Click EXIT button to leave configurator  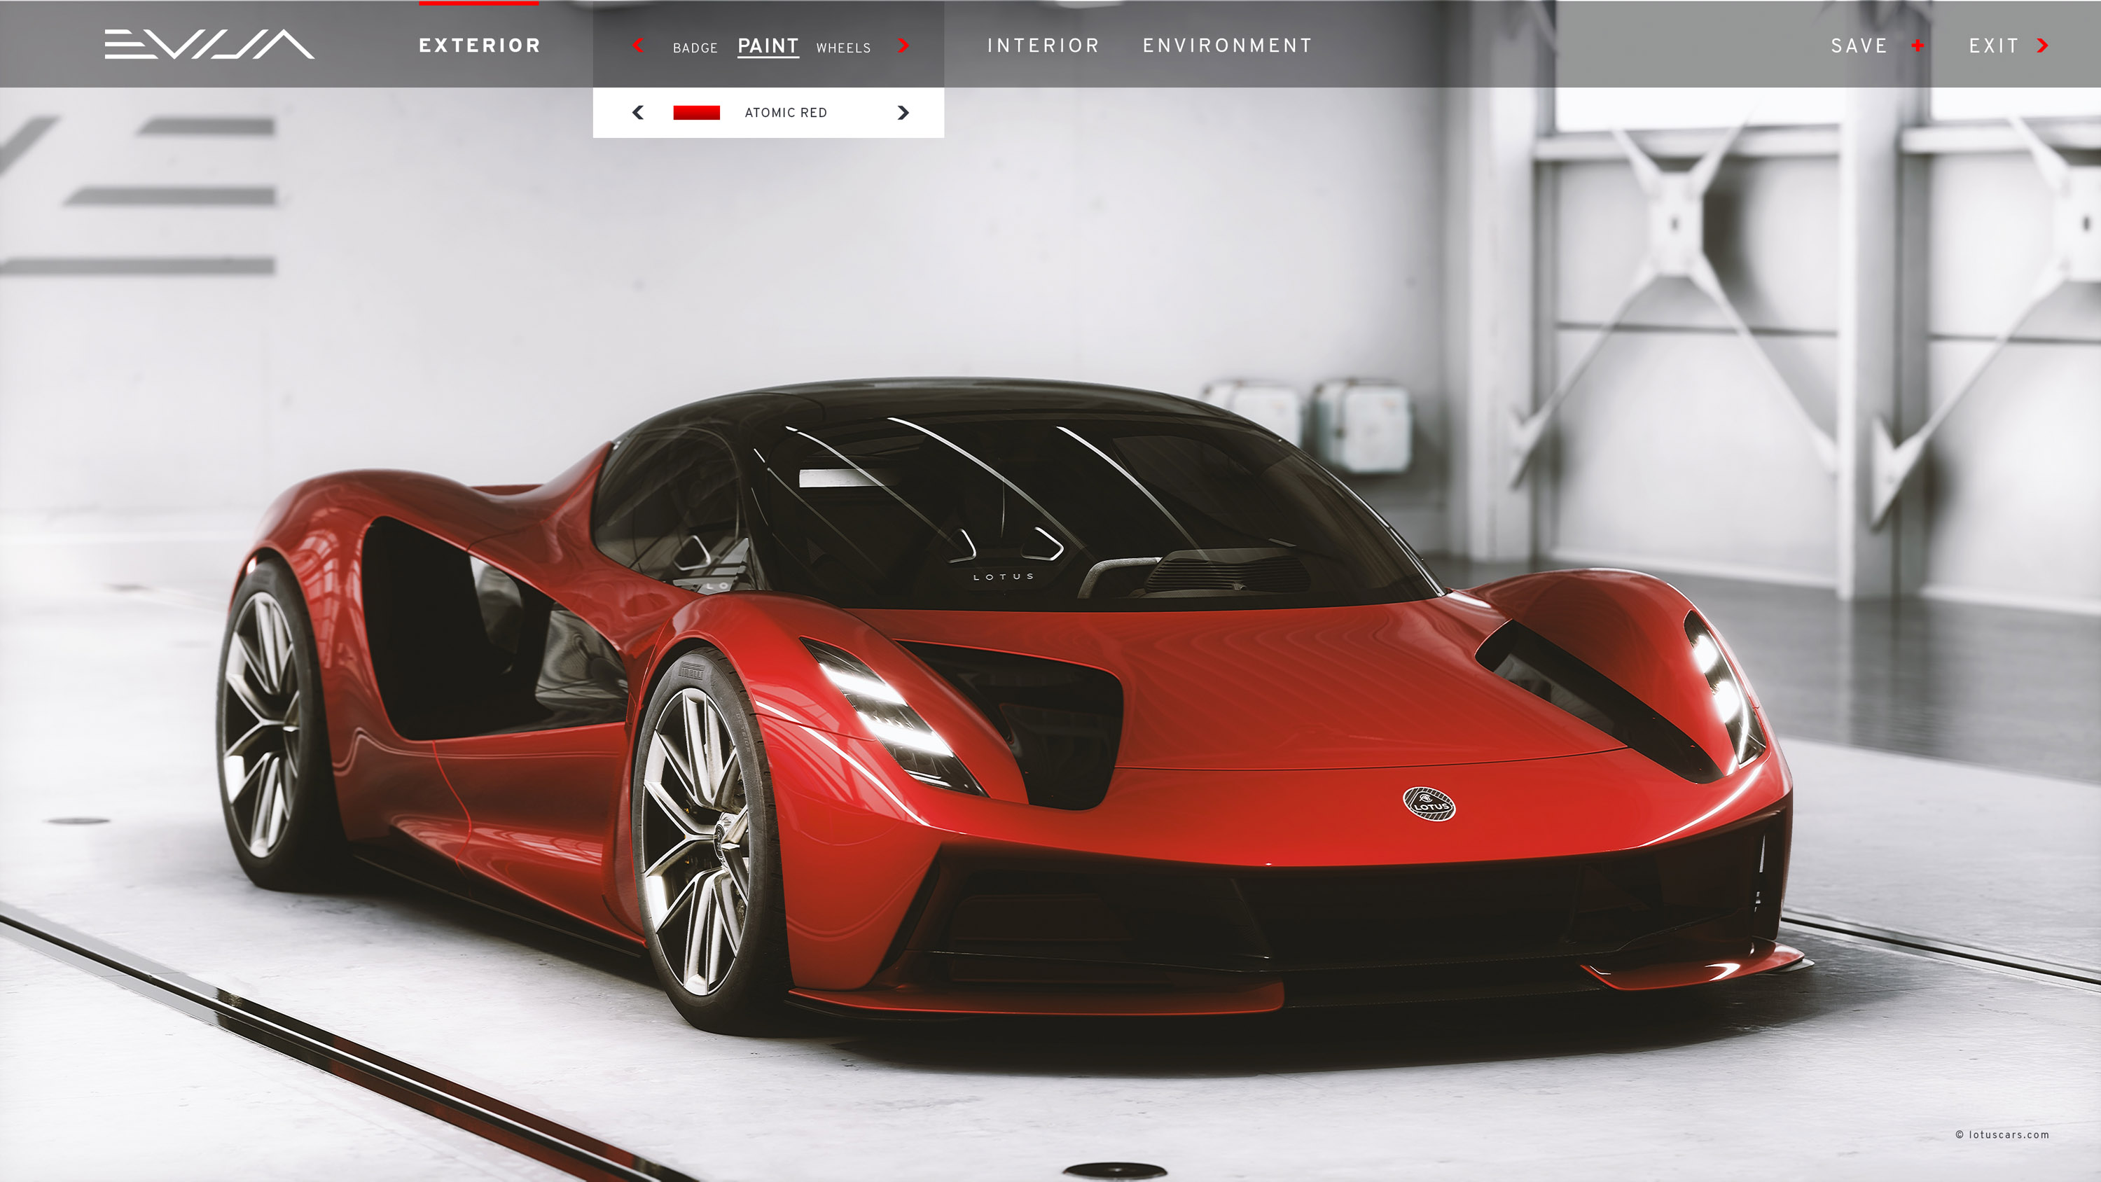click(2009, 45)
